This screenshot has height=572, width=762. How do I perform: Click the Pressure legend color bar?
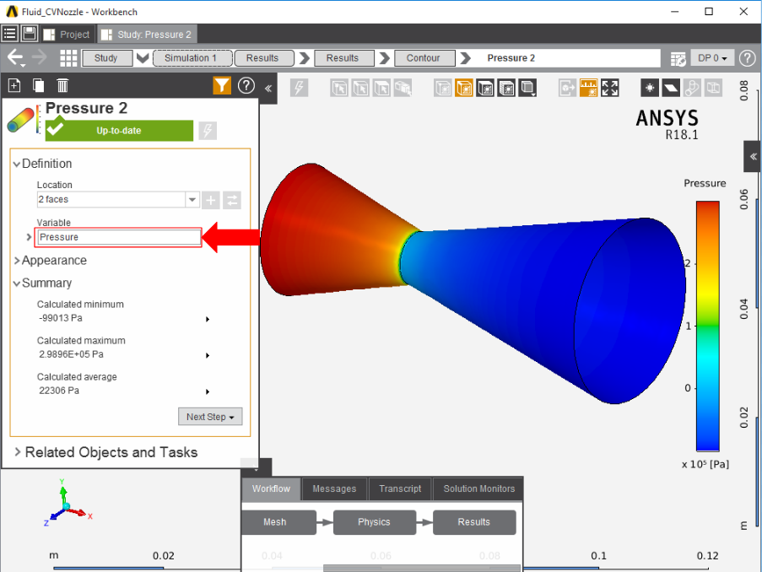pyautogui.click(x=707, y=326)
